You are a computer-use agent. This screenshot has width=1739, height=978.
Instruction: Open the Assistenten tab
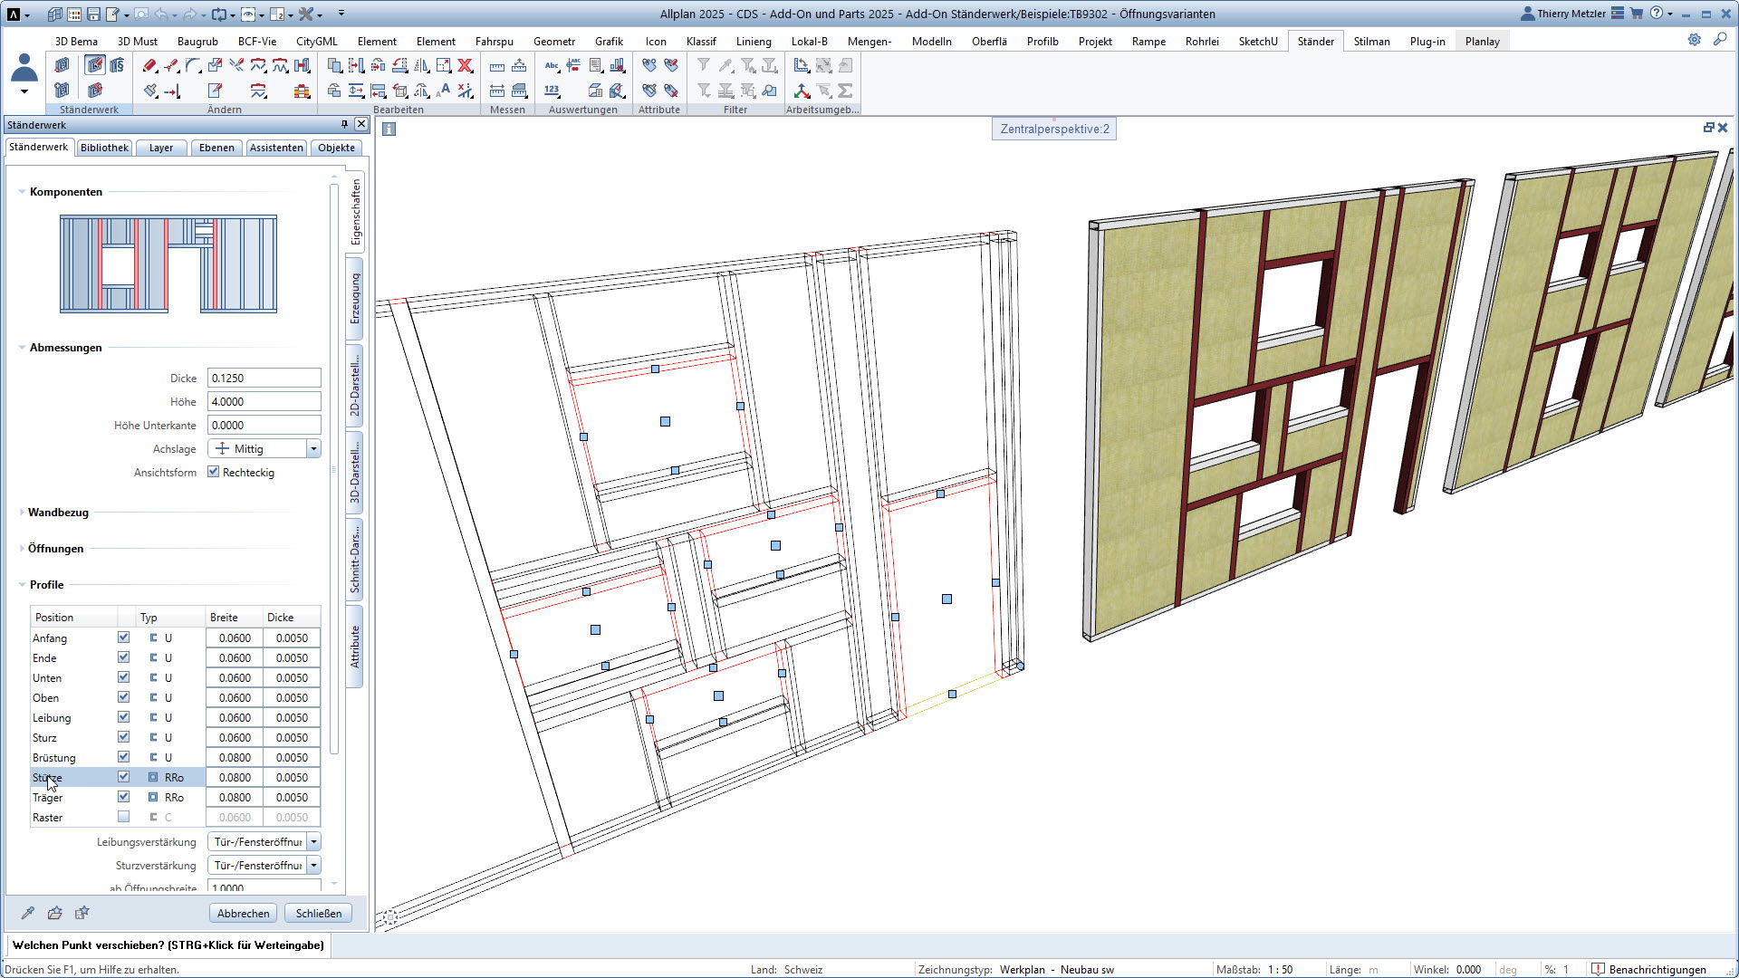[x=276, y=148]
